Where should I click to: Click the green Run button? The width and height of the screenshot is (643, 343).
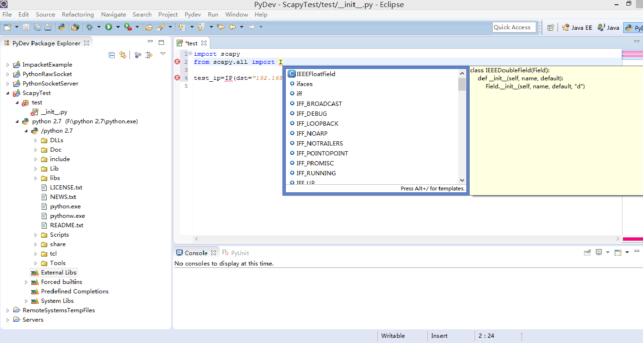pos(109,27)
